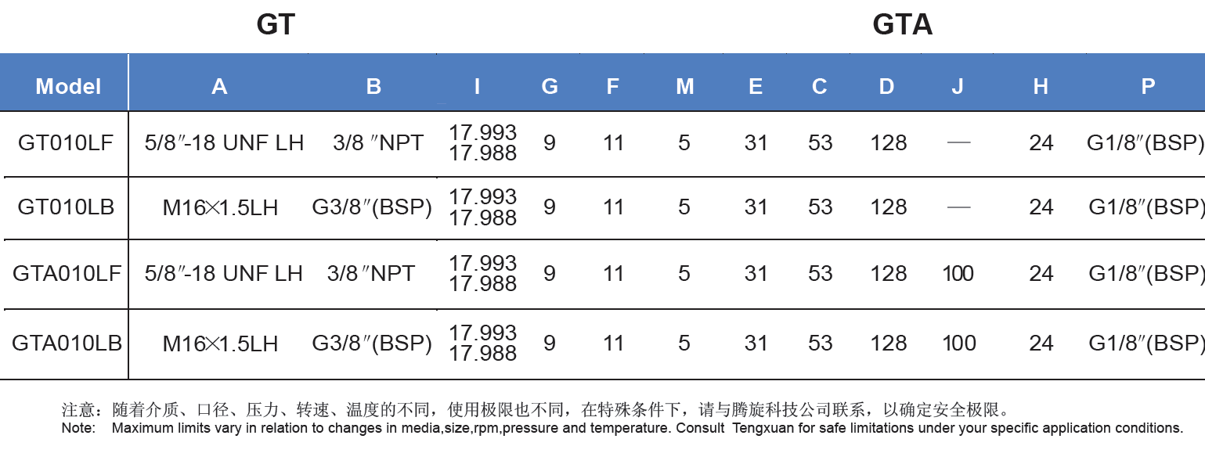Select the GT010LB model row label
This screenshot has width=1205, height=464.
(66, 207)
